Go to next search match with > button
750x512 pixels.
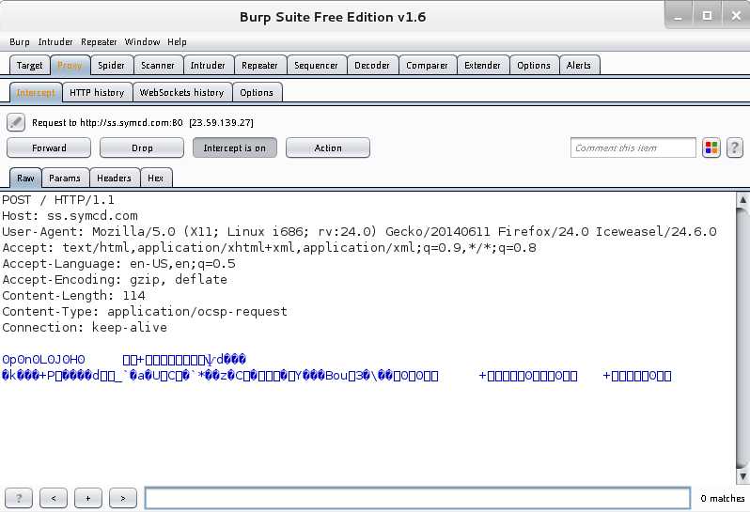coord(123,498)
